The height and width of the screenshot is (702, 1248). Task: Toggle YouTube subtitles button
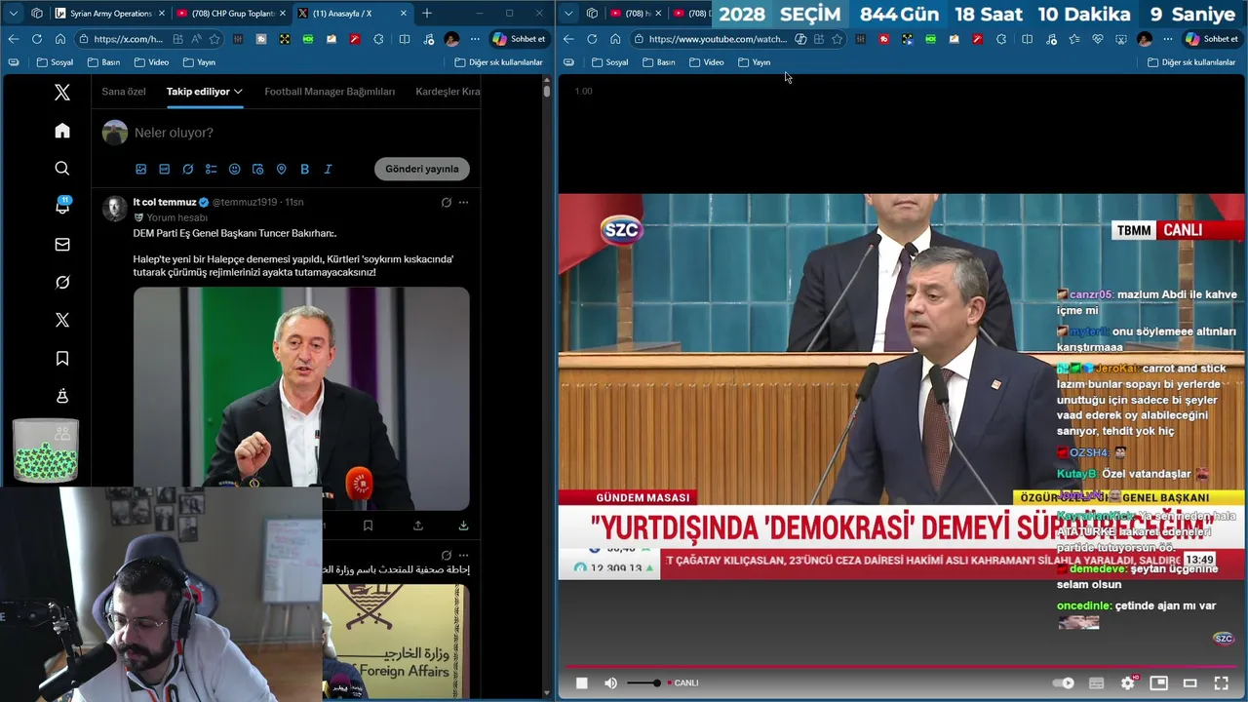point(1096,682)
